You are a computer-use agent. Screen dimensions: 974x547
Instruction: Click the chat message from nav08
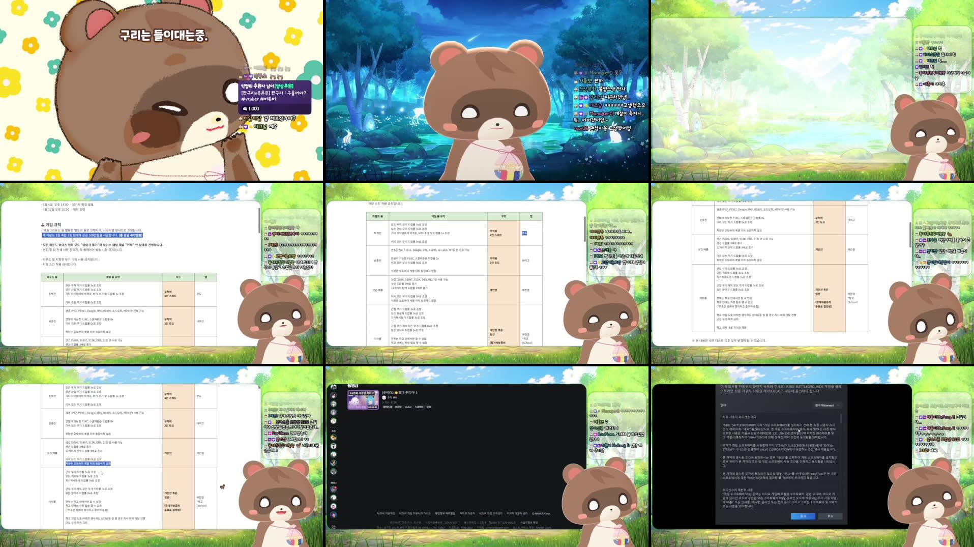pyautogui.click(x=602, y=128)
